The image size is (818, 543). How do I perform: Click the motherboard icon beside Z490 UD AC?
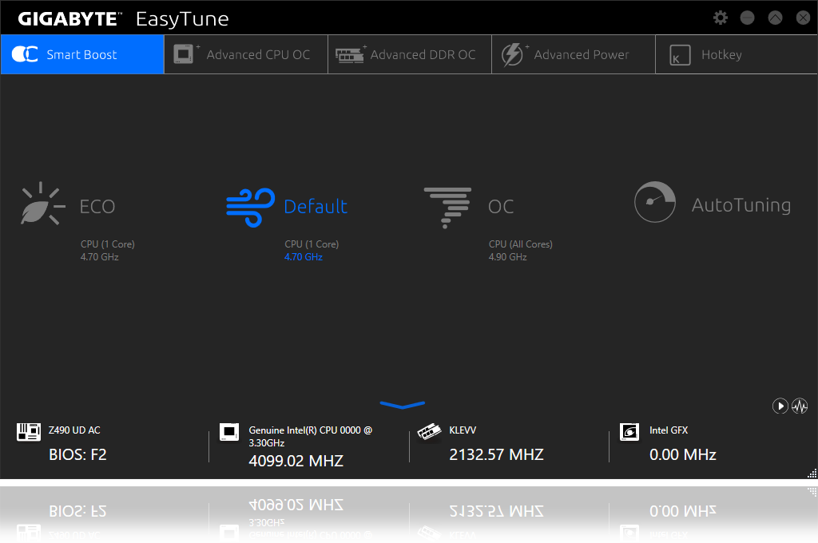[x=29, y=431]
